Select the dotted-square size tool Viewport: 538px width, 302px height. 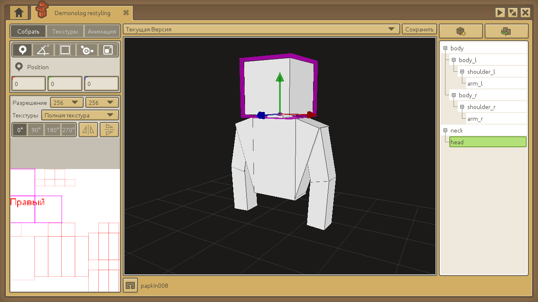65,50
